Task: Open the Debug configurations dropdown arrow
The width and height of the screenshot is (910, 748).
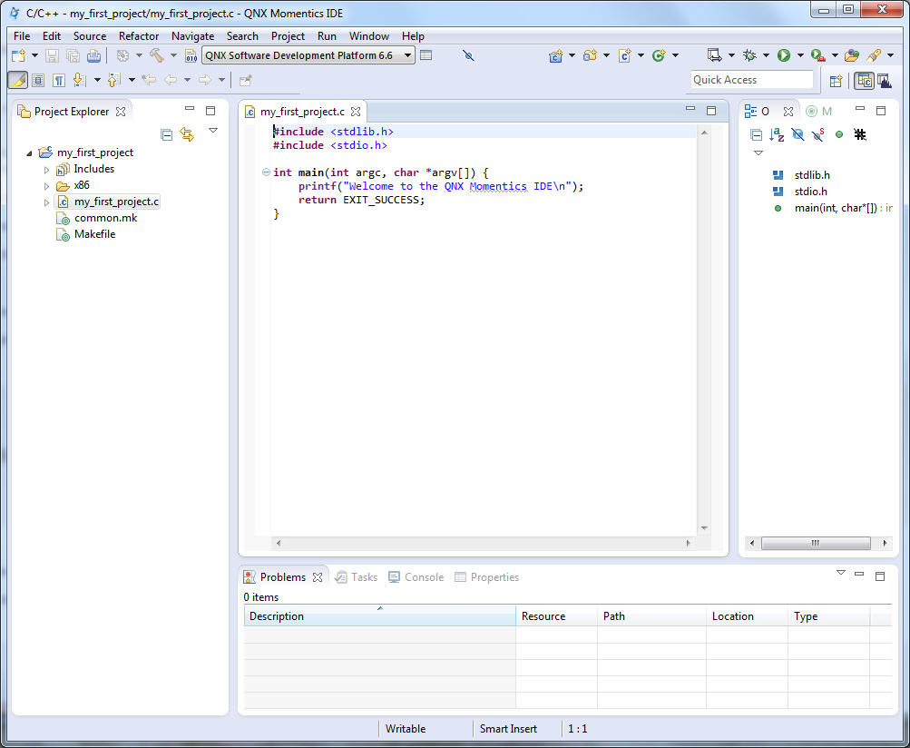Action: point(766,55)
